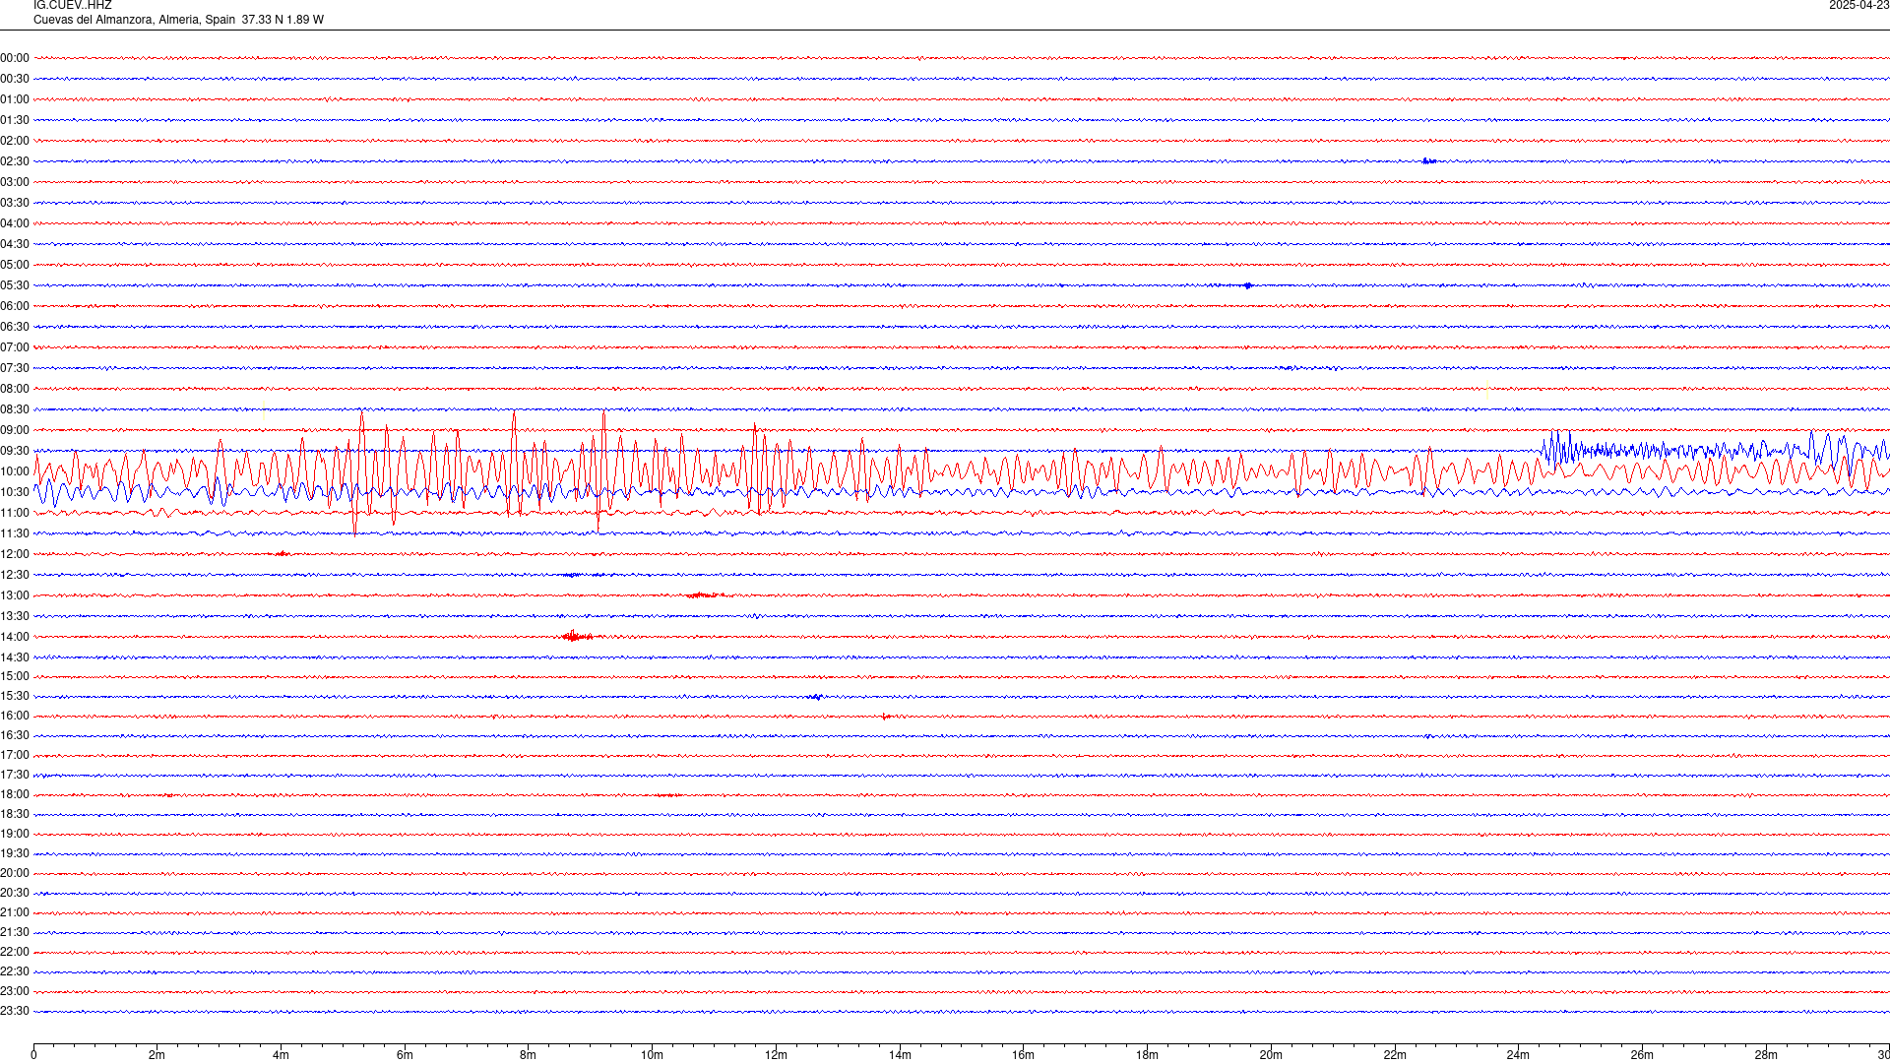Click the 14m tick on time axis
The width and height of the screenshot is (1890, 1063).
tap(900, 1055)
